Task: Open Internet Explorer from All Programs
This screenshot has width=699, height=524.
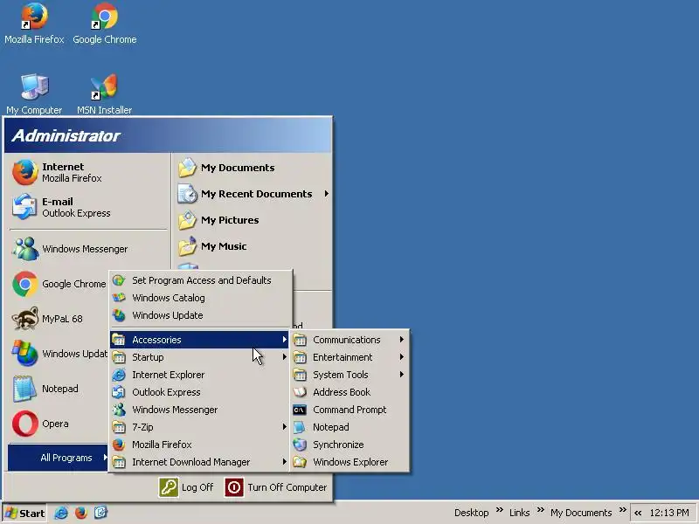Action: pyautogui.click(x=200, y=375)
